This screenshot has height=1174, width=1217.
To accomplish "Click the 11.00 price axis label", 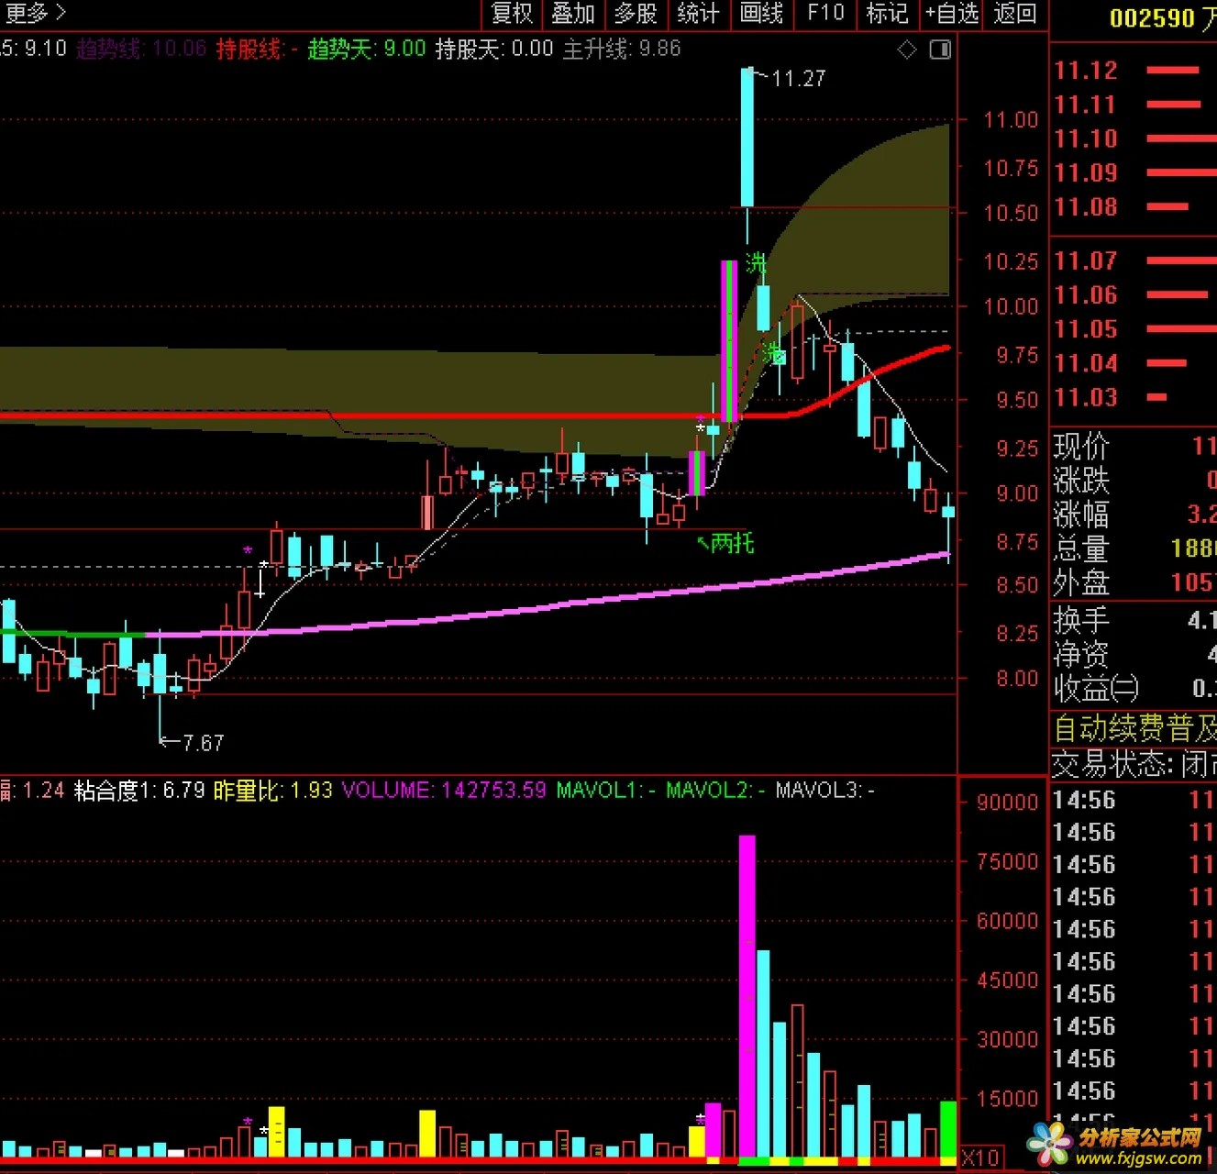I will [x=1011, y=119].
